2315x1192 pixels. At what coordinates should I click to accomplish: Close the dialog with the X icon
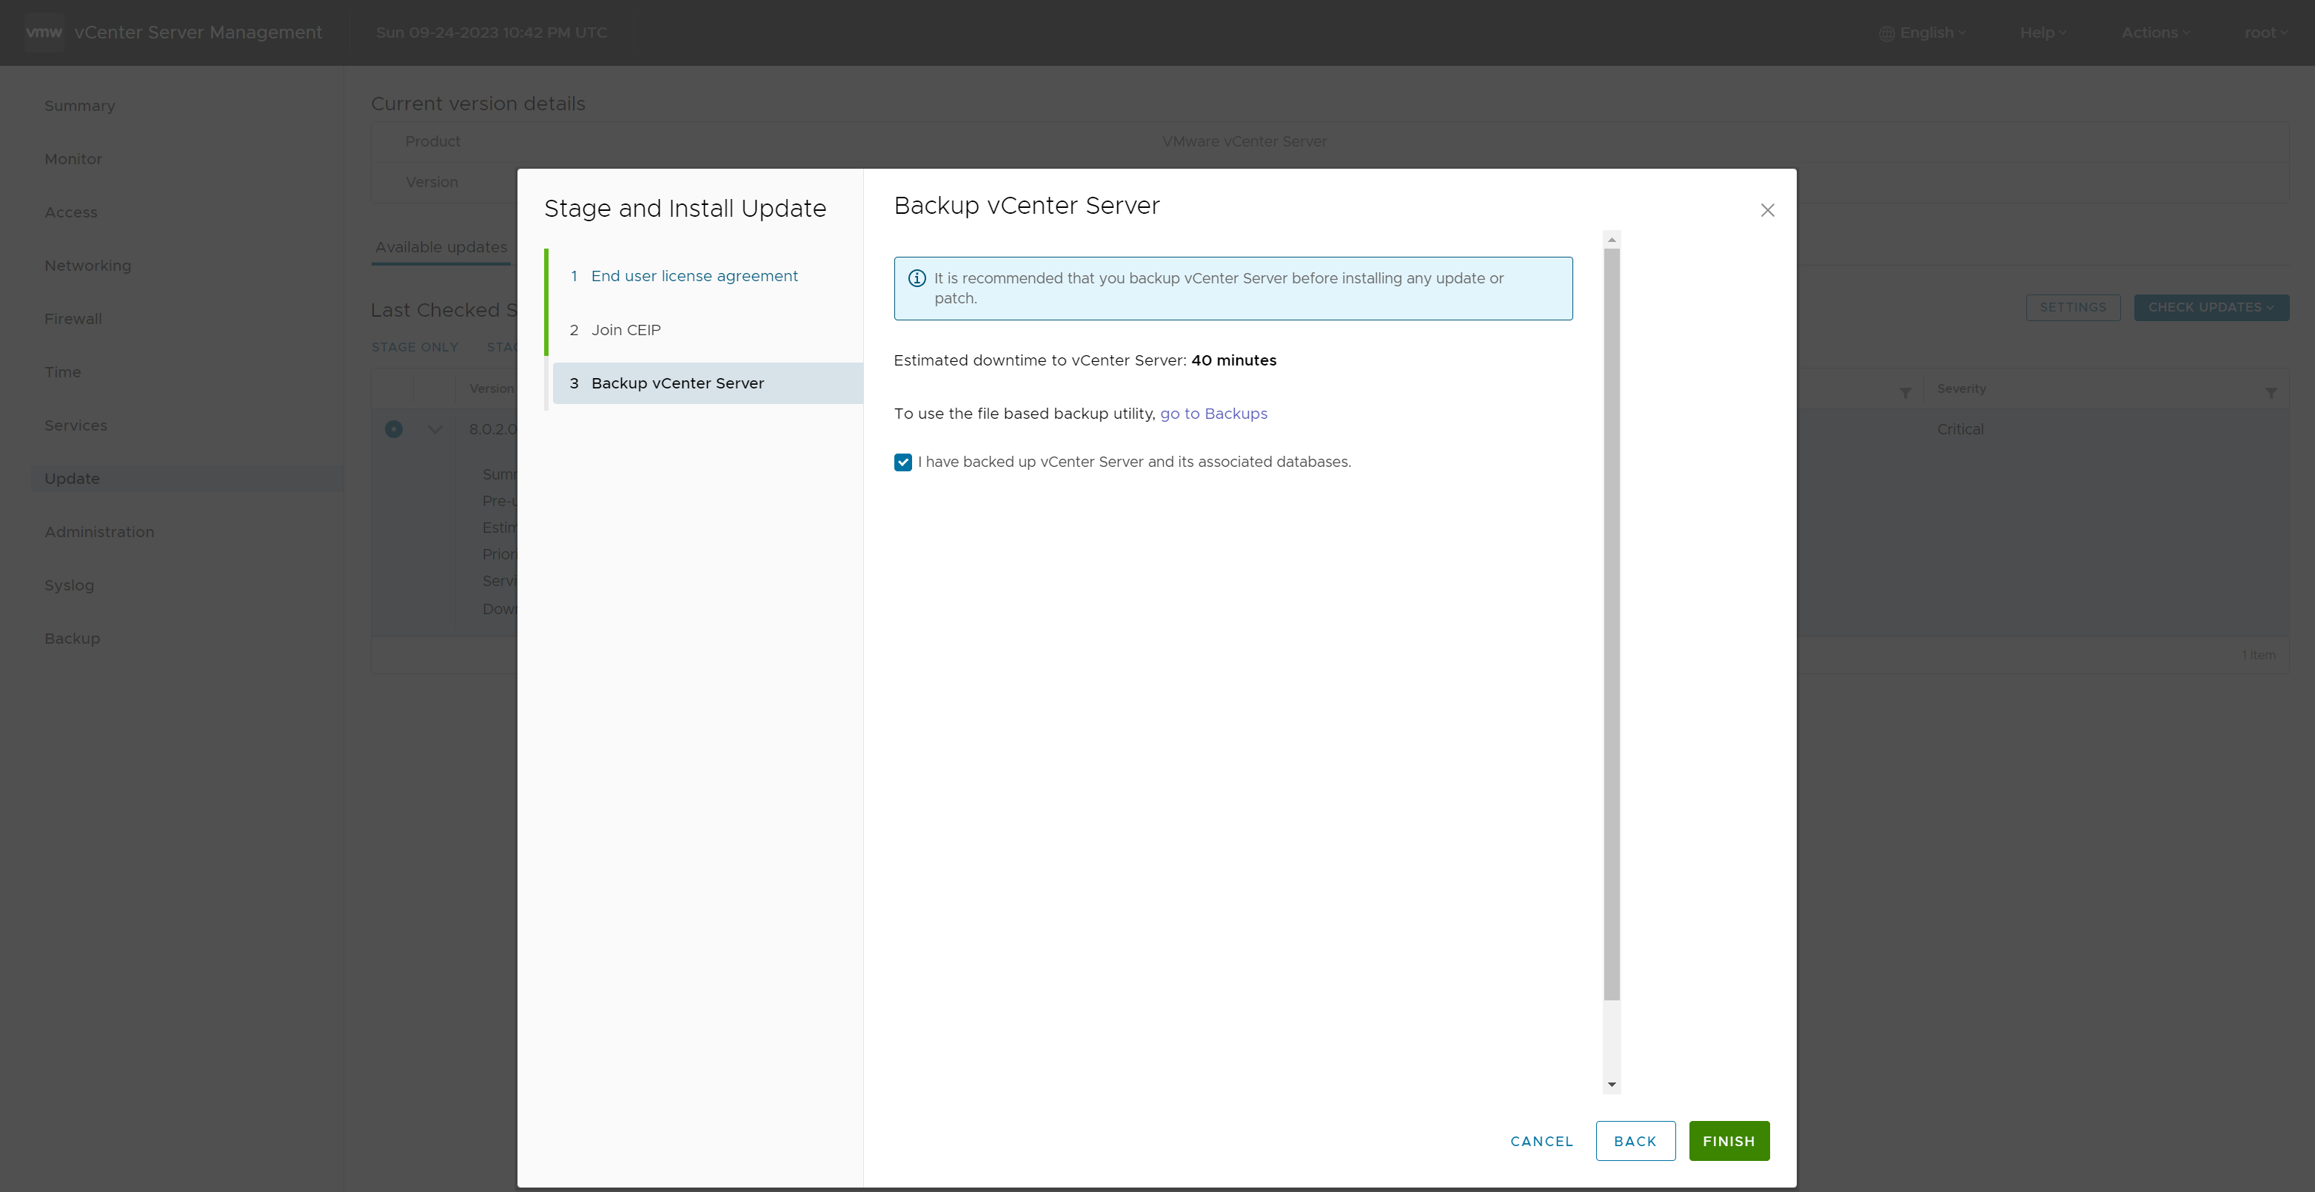1767,210
